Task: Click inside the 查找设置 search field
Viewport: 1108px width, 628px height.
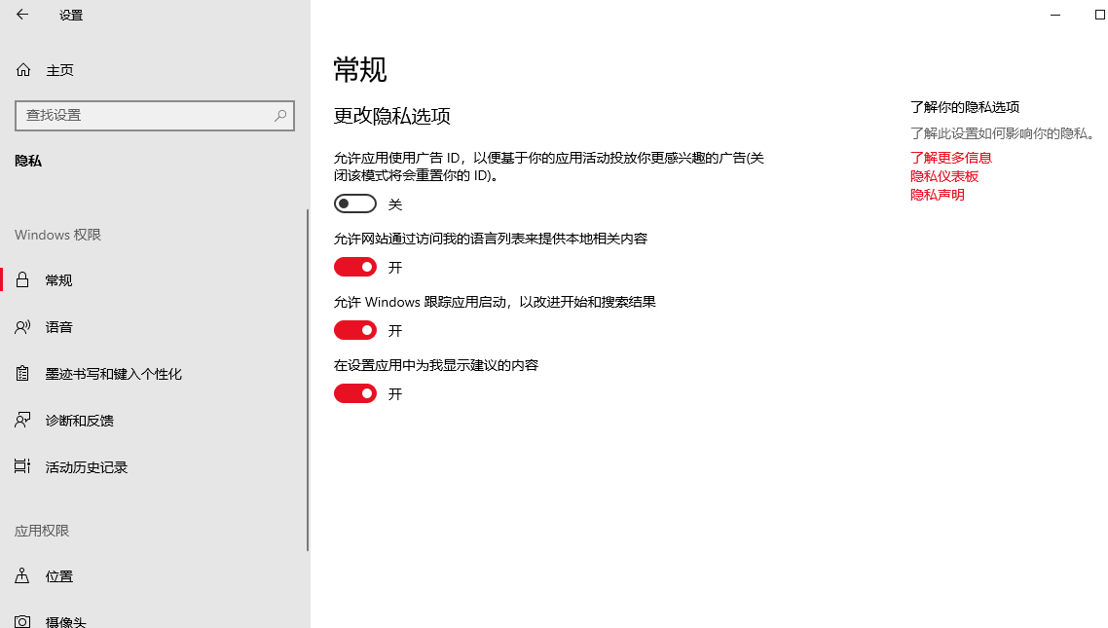Action: click(x=146, y=115)
